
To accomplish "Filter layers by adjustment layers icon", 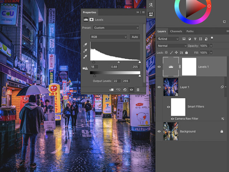I will tap(190, 39).
